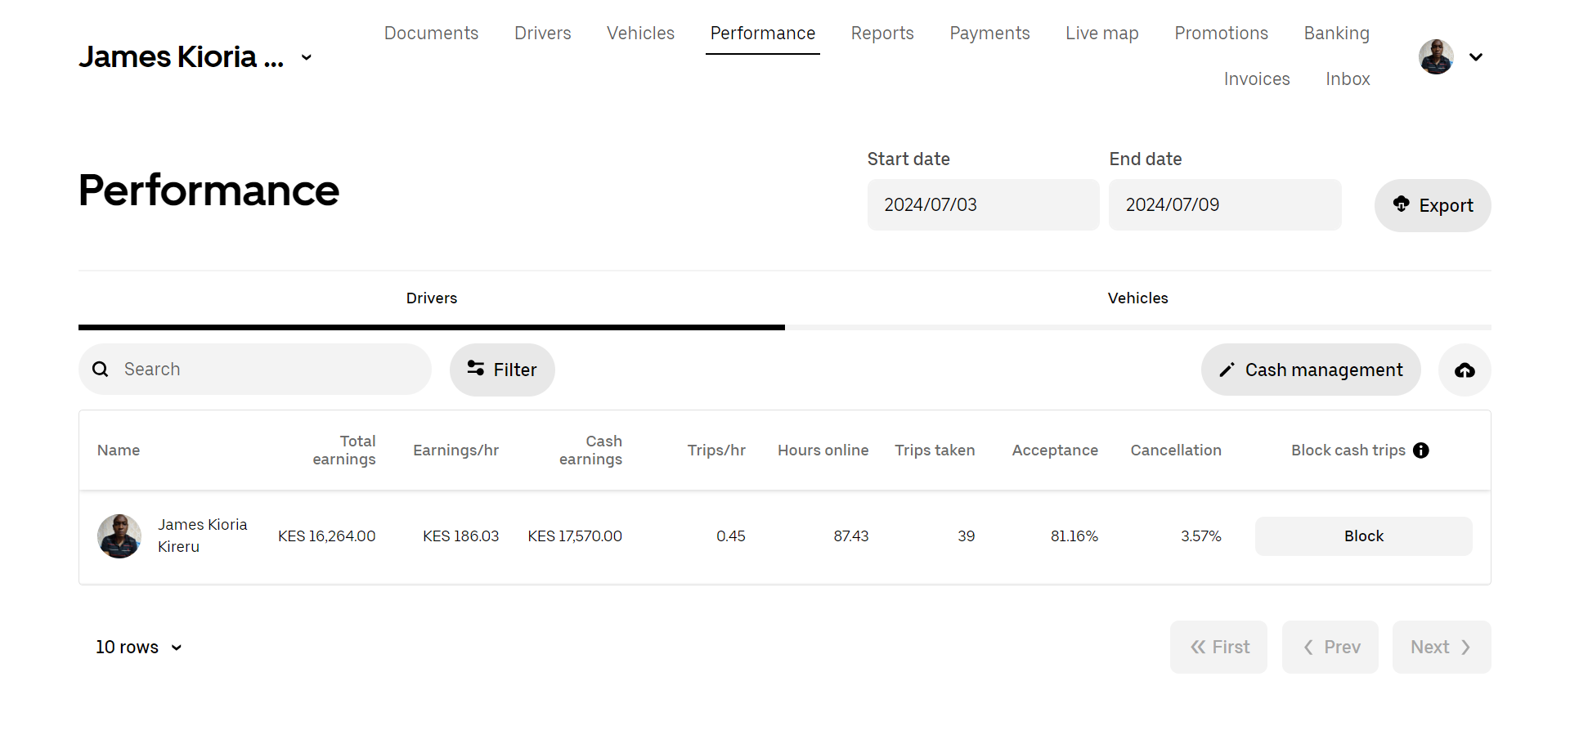Open the Filter options
1570x744 pixels.
click(502, 370)
